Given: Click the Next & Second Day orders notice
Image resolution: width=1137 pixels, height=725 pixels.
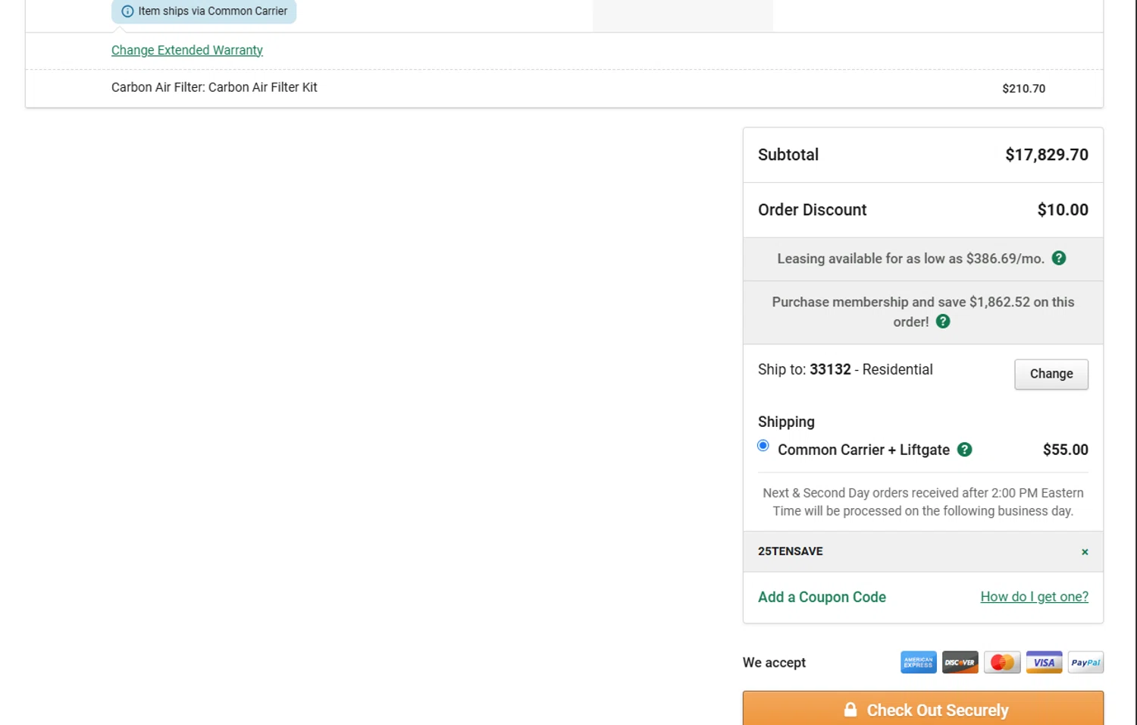Looking at the screenshot, I should coord(923,502).
